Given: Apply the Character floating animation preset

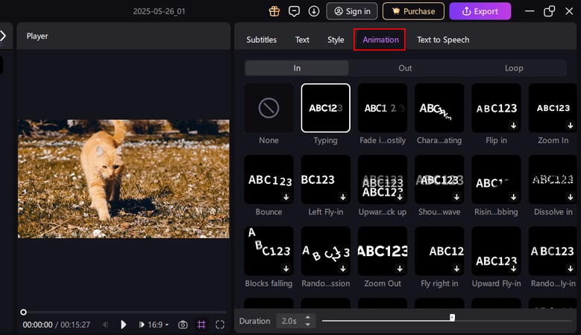Looking at the screenshot, I should coord(439,108).
